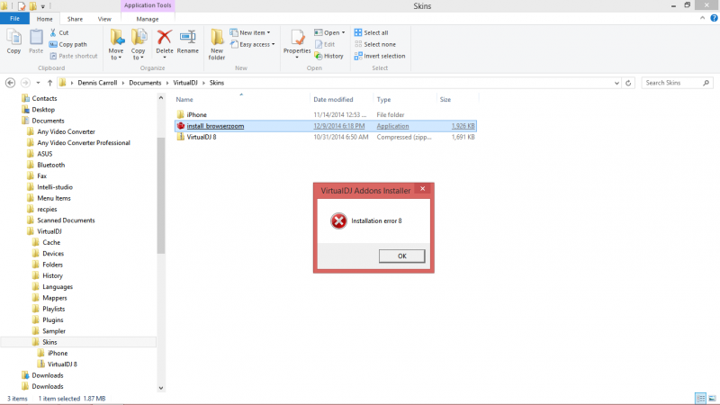
Task: Switch to the Share ribbon tab
Action: 75,19
